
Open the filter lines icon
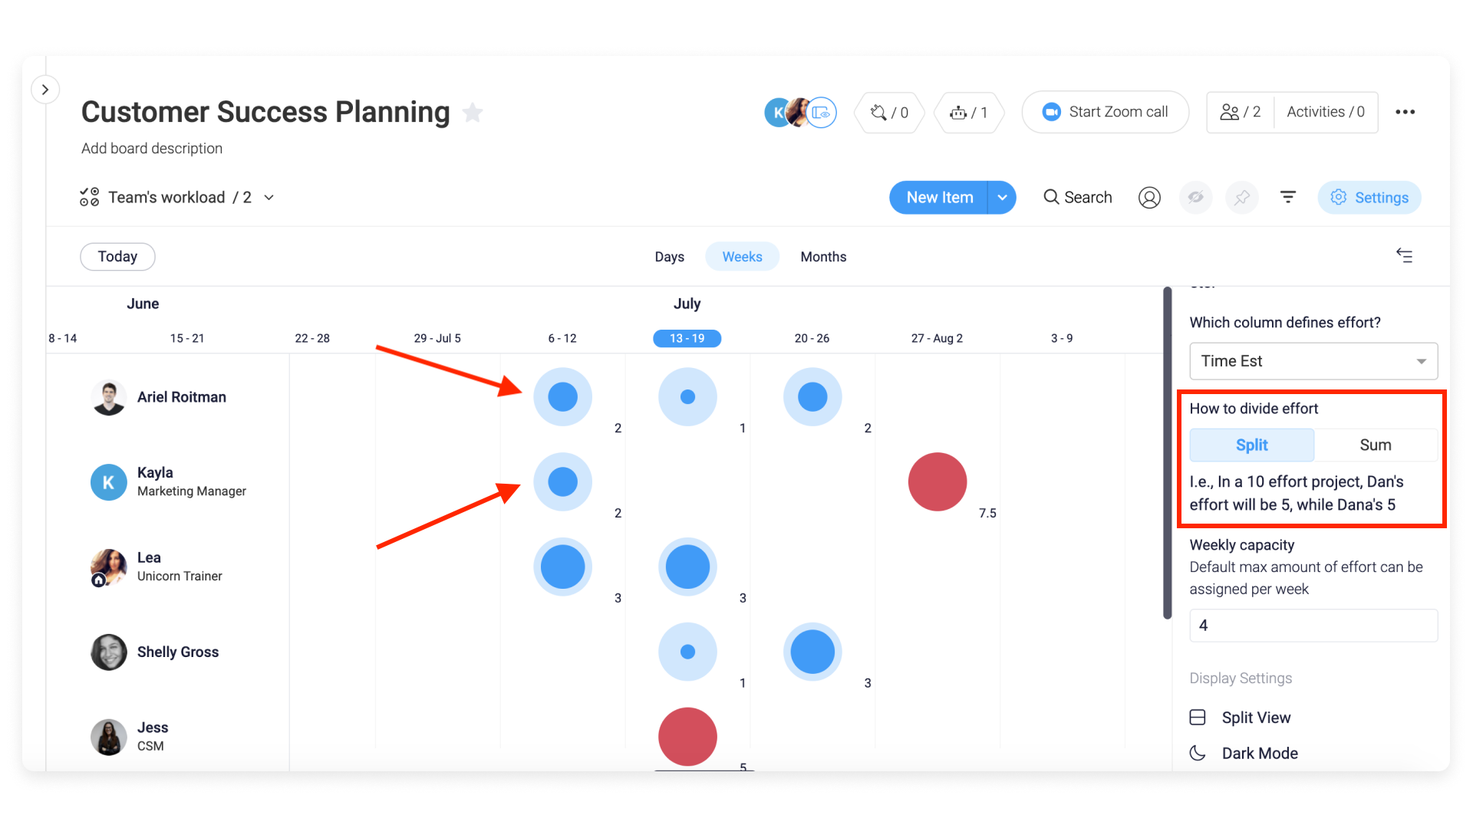1288,198
